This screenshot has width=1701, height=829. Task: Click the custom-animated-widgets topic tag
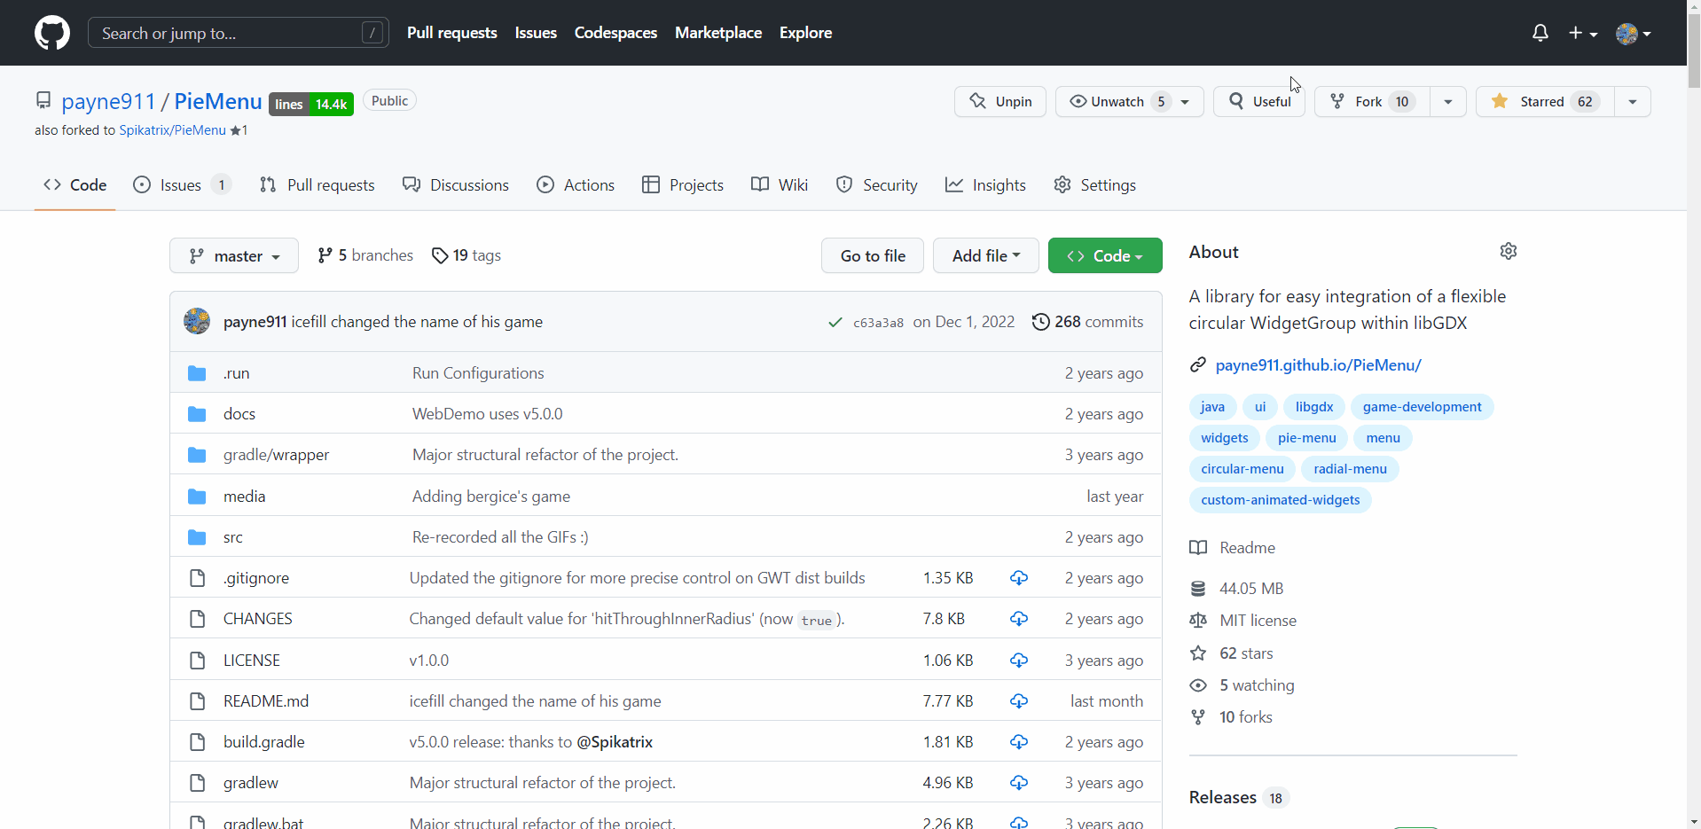point(1281,500)
